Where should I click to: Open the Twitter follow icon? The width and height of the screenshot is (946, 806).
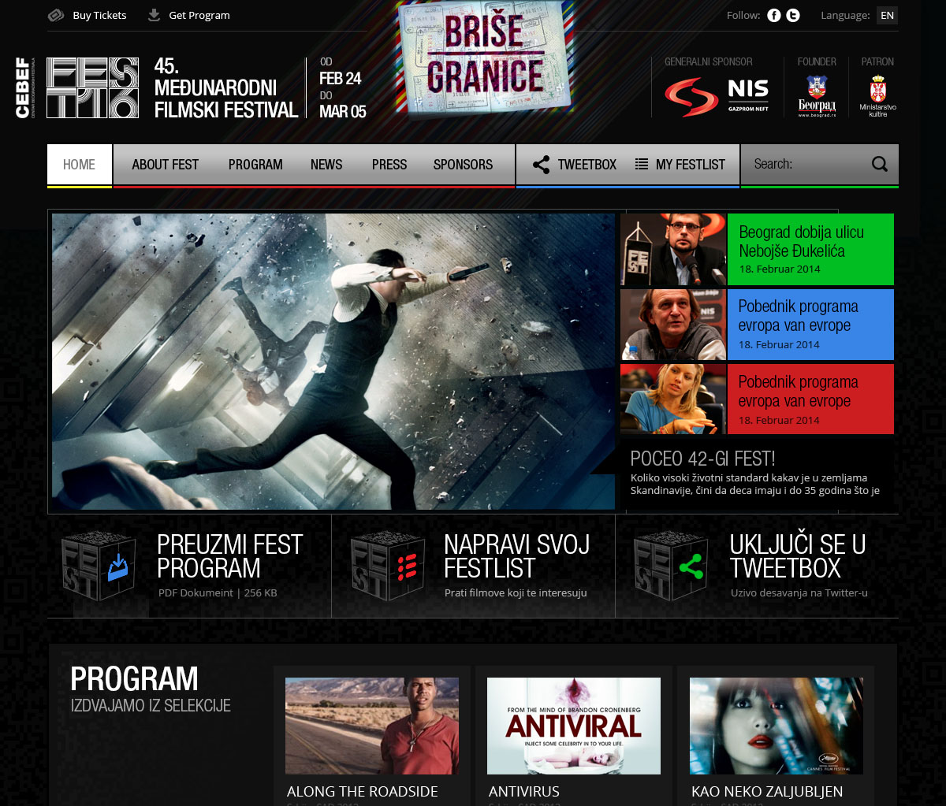[793, 15]
